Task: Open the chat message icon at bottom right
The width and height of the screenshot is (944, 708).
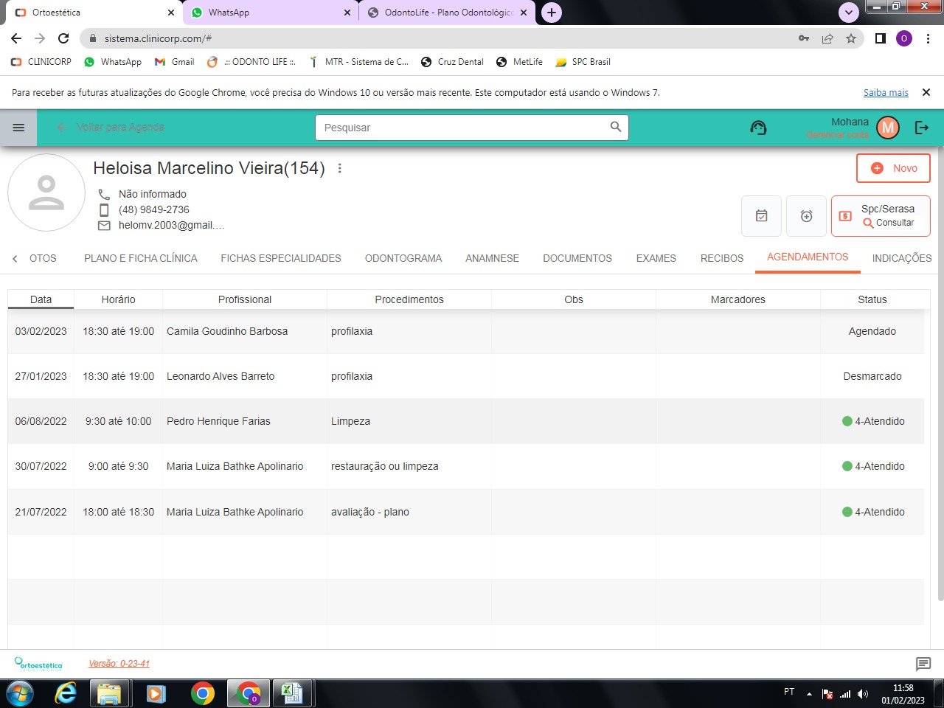Action: tap(923, 664)
